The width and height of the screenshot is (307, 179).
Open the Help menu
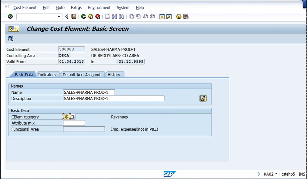pos(140,8)
